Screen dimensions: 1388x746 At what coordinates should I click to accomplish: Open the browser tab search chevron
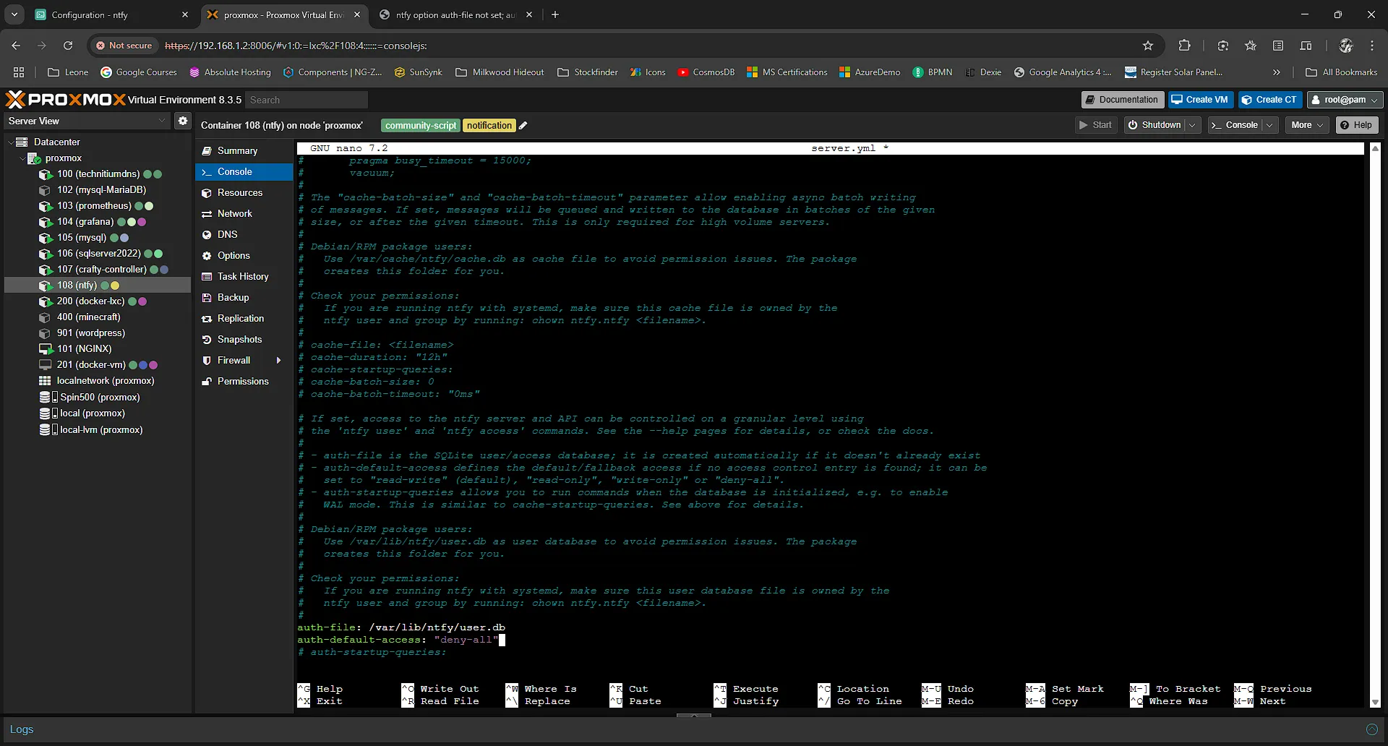pyautogui.click(x=14, y=14)
